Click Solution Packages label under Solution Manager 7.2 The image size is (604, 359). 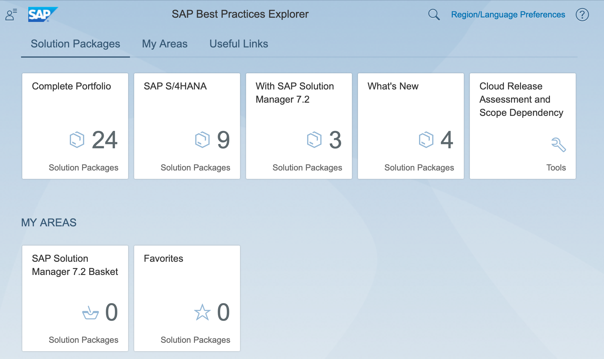point(307,167)
